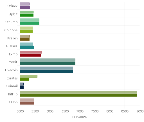This screenshot has width=144, height=122.
Task: Click the dark purple Bitfinex bar
Action: [x=25, y=7]
